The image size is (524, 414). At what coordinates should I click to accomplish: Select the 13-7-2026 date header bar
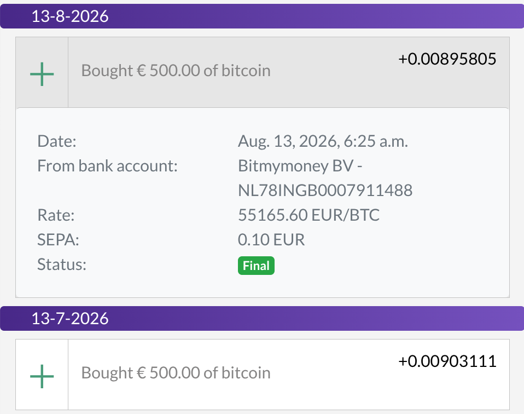pos(262,318)
